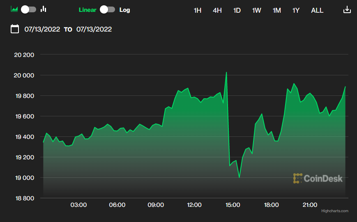
Task: Toggle the chart type switch
Action: click(x=29, y=9)
